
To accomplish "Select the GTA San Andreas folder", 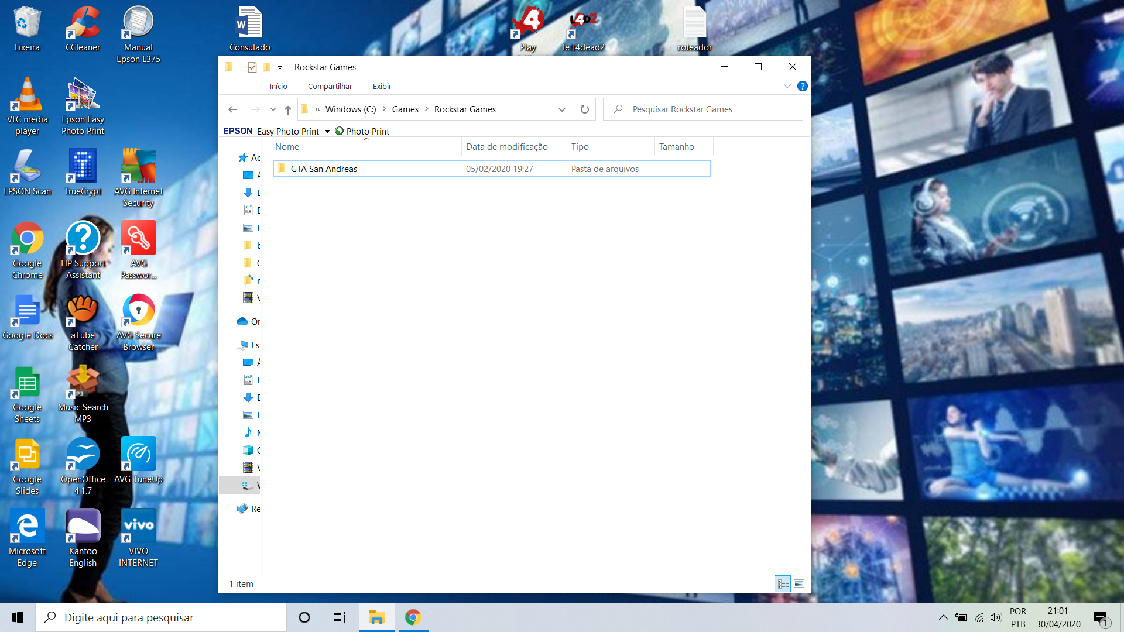I will pos(492,169).
